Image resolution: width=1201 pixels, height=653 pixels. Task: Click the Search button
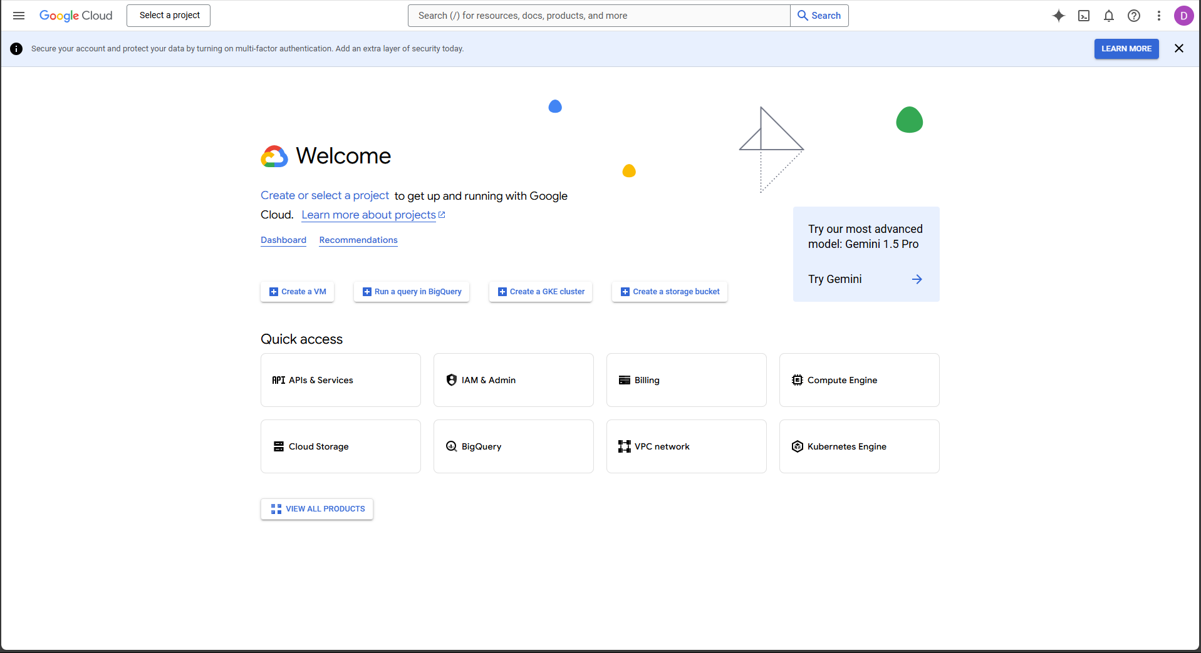tap(819, 16)
